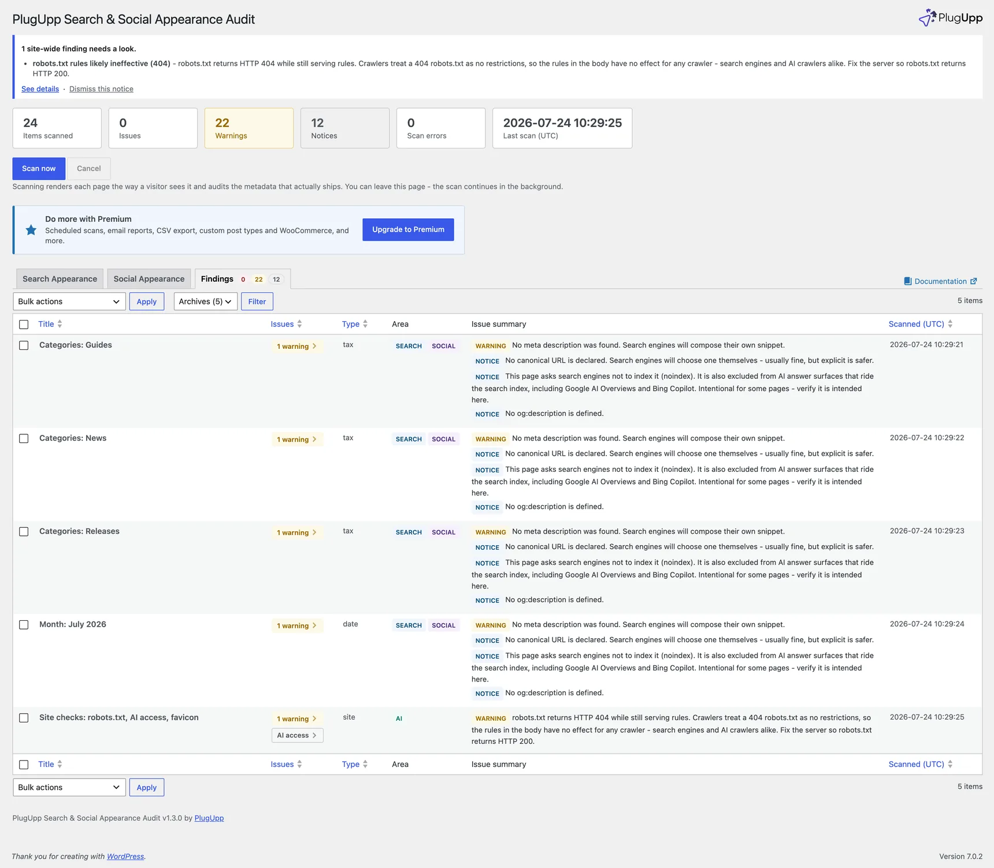The height and width of the screenshot is (868, 994).
Task: Check the Categories: Guides row checkbox
Action: (x=24, y=345)
